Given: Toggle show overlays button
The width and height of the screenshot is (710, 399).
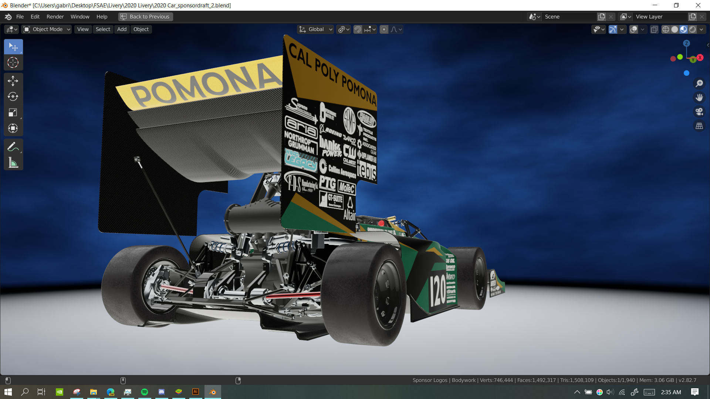Looking at the screenshot, I should point(633,30).
